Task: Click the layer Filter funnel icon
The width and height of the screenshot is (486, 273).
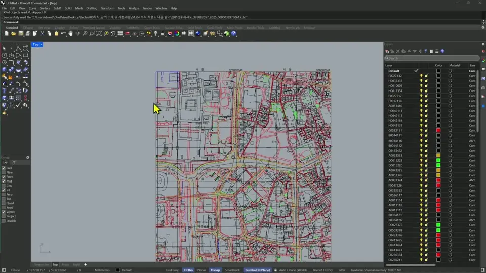Action: tap(426, 51)
